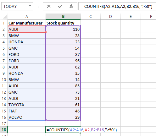The width and height of the screenshot is (156, 136).
Task: Click cell A8 containing AUDI
Action: coord(27,67)
